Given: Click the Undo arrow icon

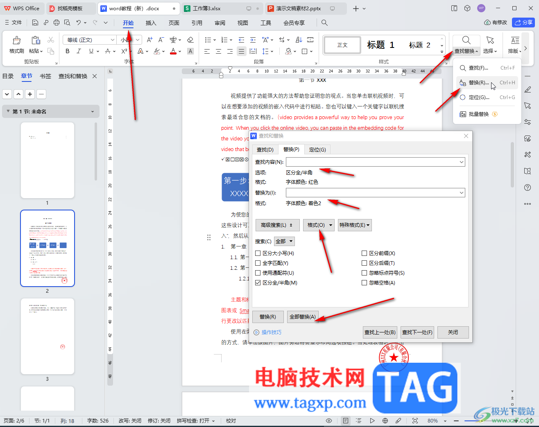Looking at the screenshot, I should click(78, 23).
